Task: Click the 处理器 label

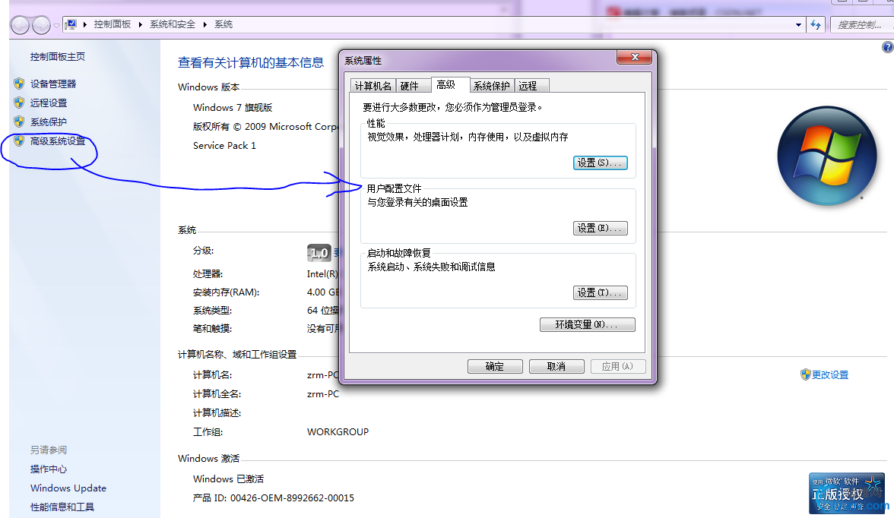Action: click(208, 274)
